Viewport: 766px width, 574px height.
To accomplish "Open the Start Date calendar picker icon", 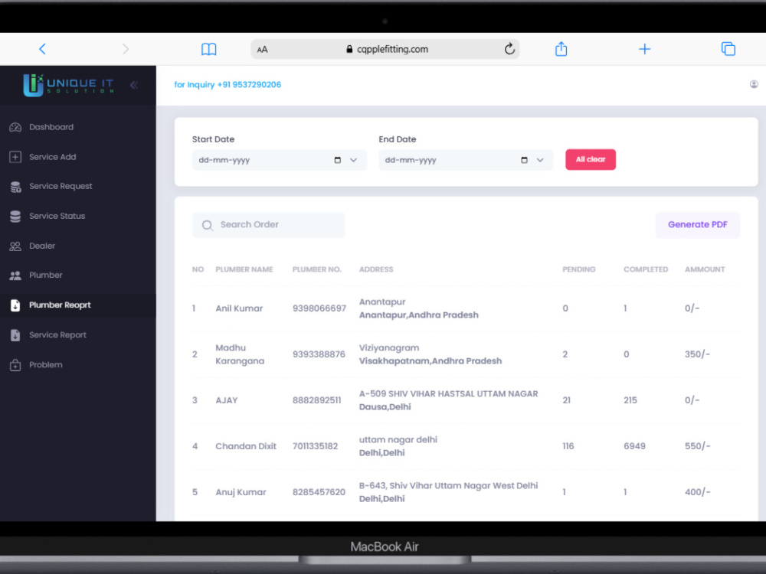I will [338, 160].
